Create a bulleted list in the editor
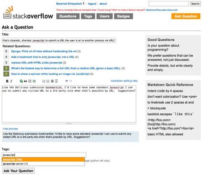204x175 pixels. pos(48,81)
